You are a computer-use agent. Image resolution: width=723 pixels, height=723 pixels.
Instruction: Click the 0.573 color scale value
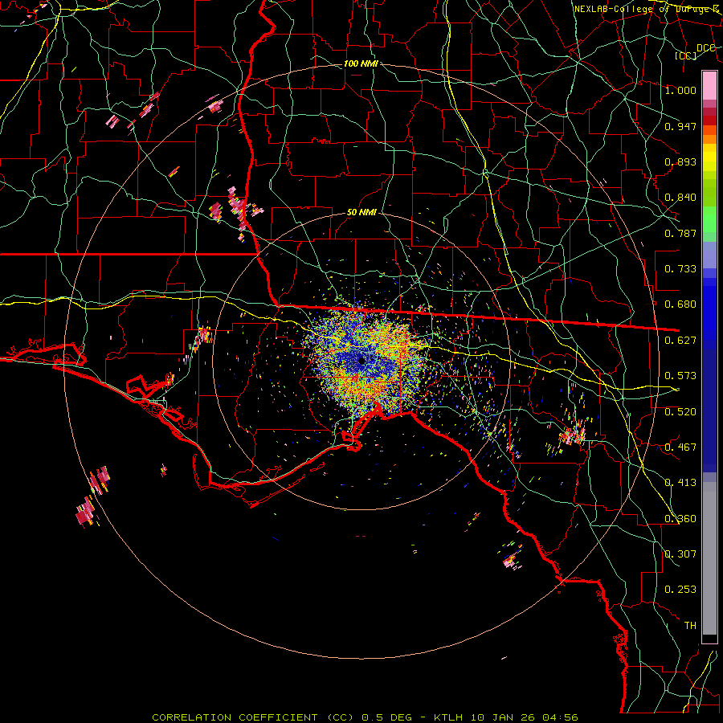pos(680,376)
